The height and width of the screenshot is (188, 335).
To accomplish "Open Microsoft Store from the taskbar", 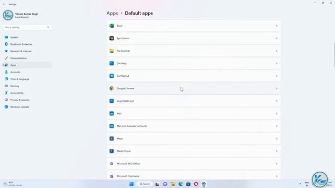I will [188, 184].
